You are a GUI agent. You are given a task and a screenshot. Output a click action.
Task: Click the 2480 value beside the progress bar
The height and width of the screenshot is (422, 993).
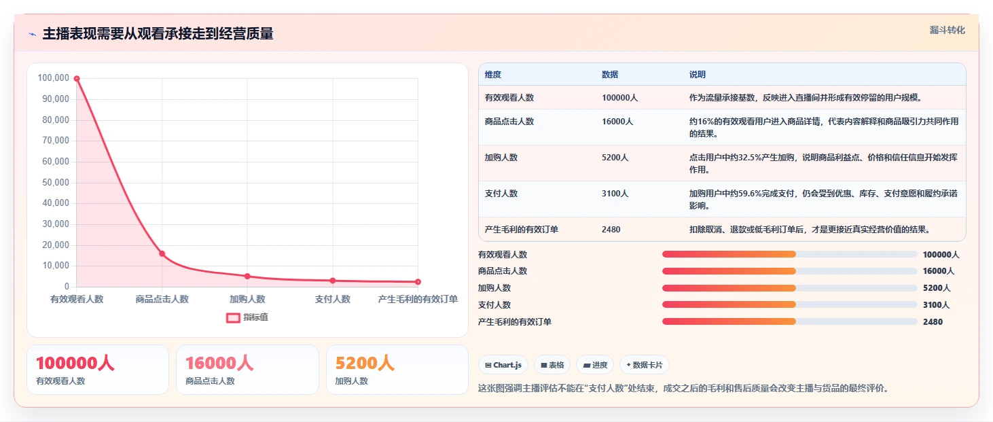pyautogui.click(x=933, y=322)
